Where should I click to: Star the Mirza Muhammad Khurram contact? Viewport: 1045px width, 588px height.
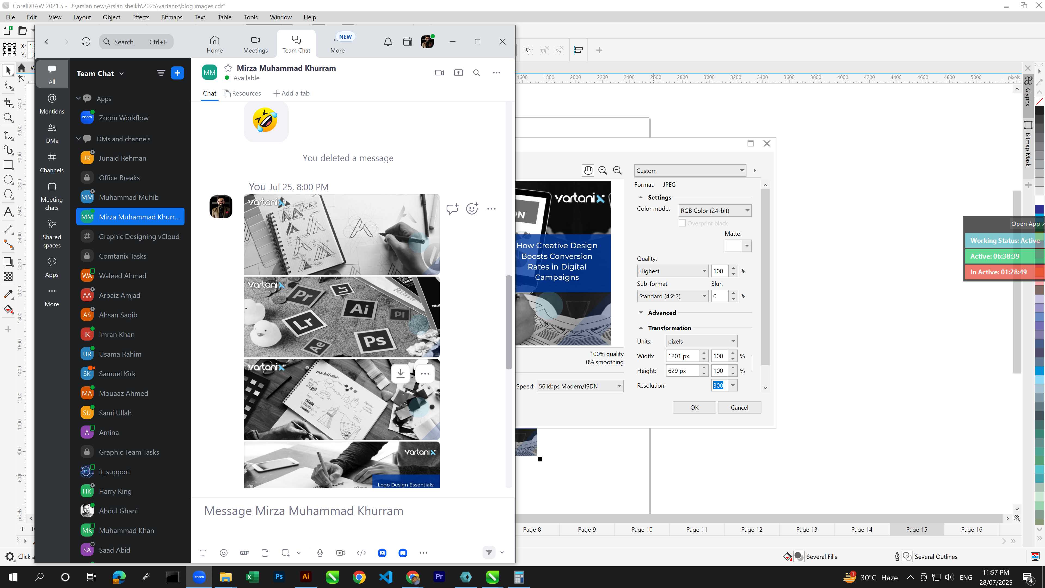coord(228,68)
